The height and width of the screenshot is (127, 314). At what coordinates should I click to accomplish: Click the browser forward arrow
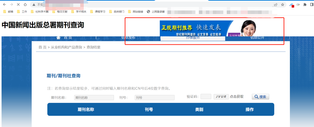coord(11,4)
